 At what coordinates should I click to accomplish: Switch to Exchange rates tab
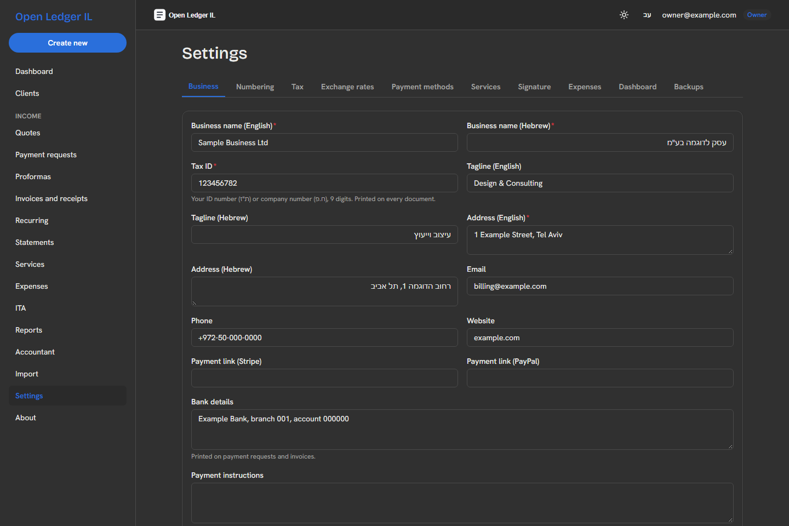(347, 87)
